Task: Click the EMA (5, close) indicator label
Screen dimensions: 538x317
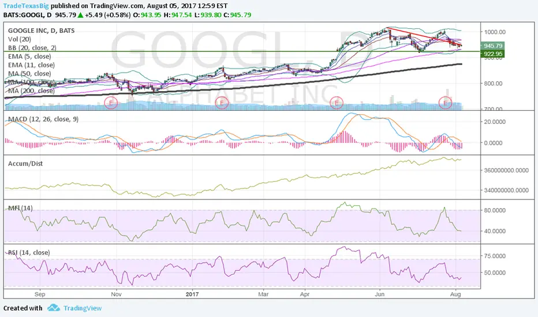Action: (29, 56)
